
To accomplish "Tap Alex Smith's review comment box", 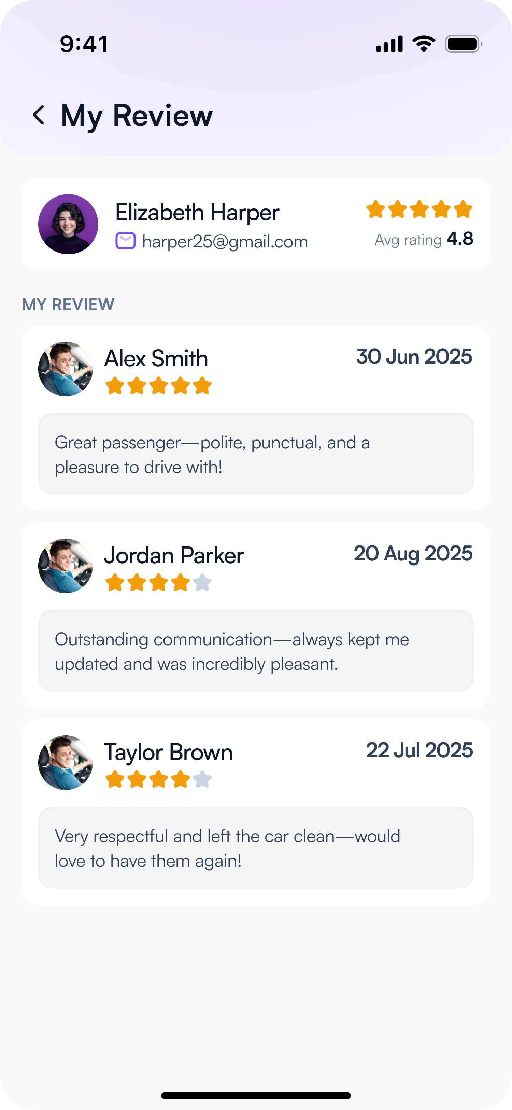I will point(256,454).
